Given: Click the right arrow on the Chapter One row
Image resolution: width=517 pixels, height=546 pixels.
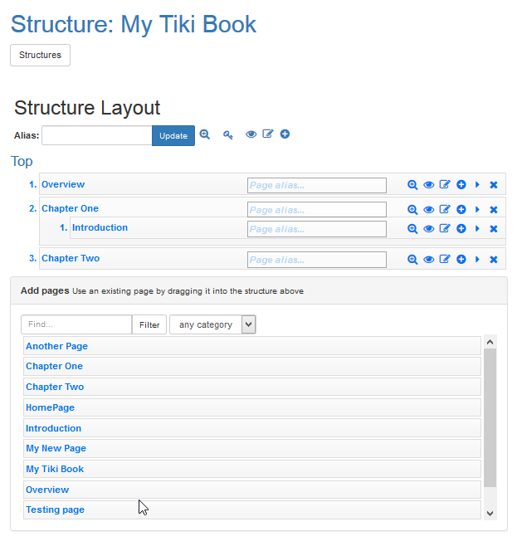Looking at the screenshot, I should pyautogui.click(x=477, y=209).
